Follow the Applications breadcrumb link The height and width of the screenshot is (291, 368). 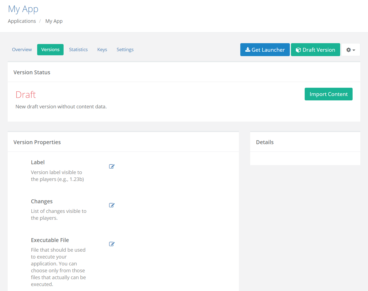(22, 21)
